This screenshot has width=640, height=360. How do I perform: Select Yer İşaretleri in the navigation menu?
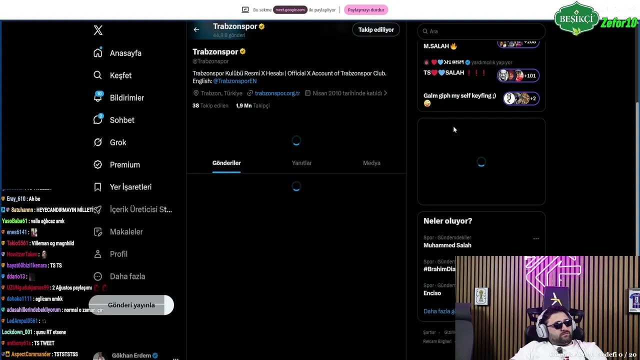(x=130, y=187)
